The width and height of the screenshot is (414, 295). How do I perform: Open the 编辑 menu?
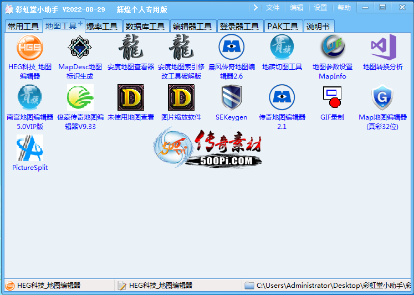pyautogui.click(x=297, y=8)
